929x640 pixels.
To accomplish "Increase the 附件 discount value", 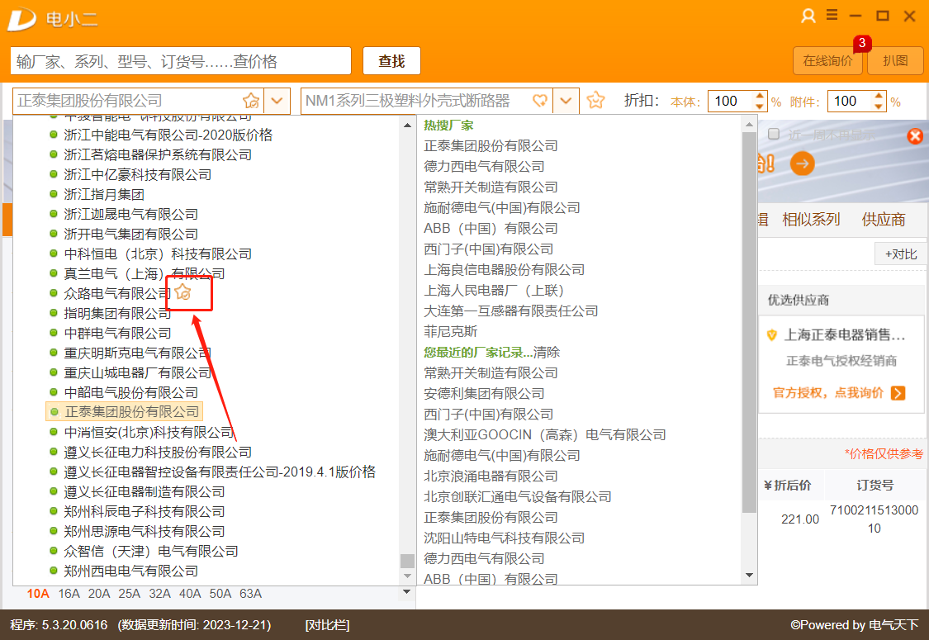I will [x=879, y=96].
